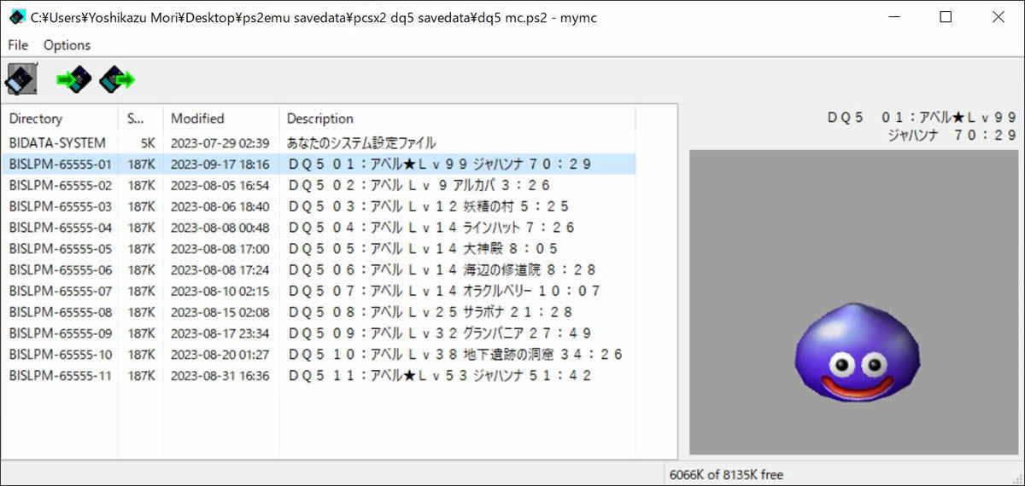The height and width of the screenshot is (486, 1025).
Task: Maximize the mymc window
Action: click(x=946, y=17)
